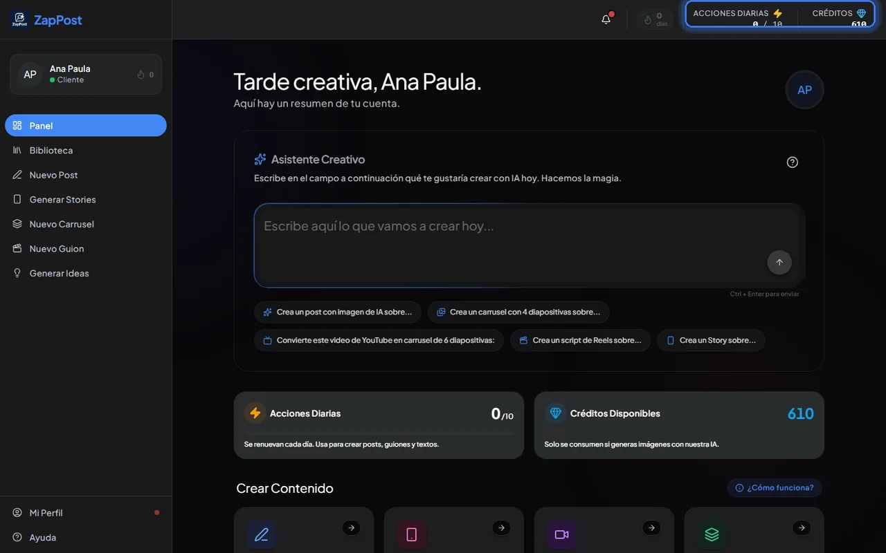Open Nuevo Guion in sidebar
Screen dimensions: 886x553
(86, 249)
